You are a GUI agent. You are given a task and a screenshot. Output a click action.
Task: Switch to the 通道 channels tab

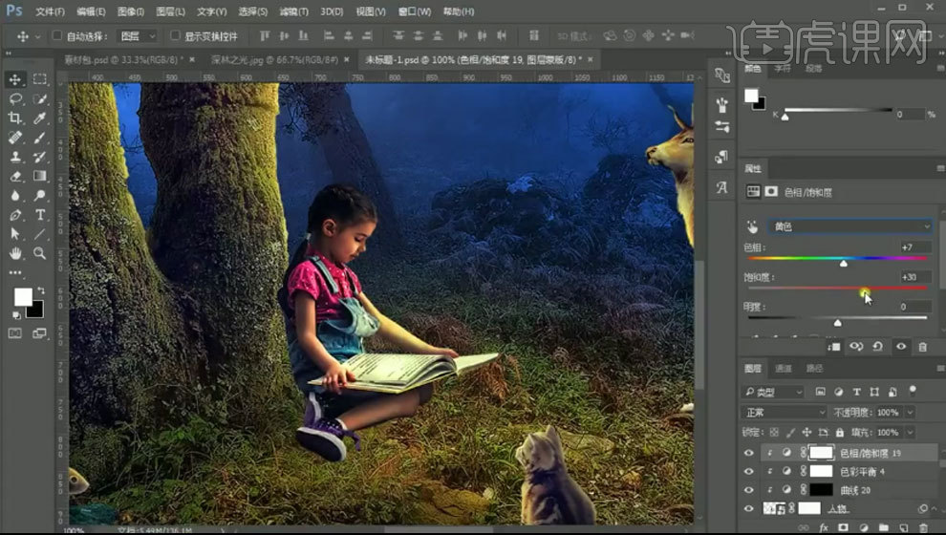click(x=784, y=369)
